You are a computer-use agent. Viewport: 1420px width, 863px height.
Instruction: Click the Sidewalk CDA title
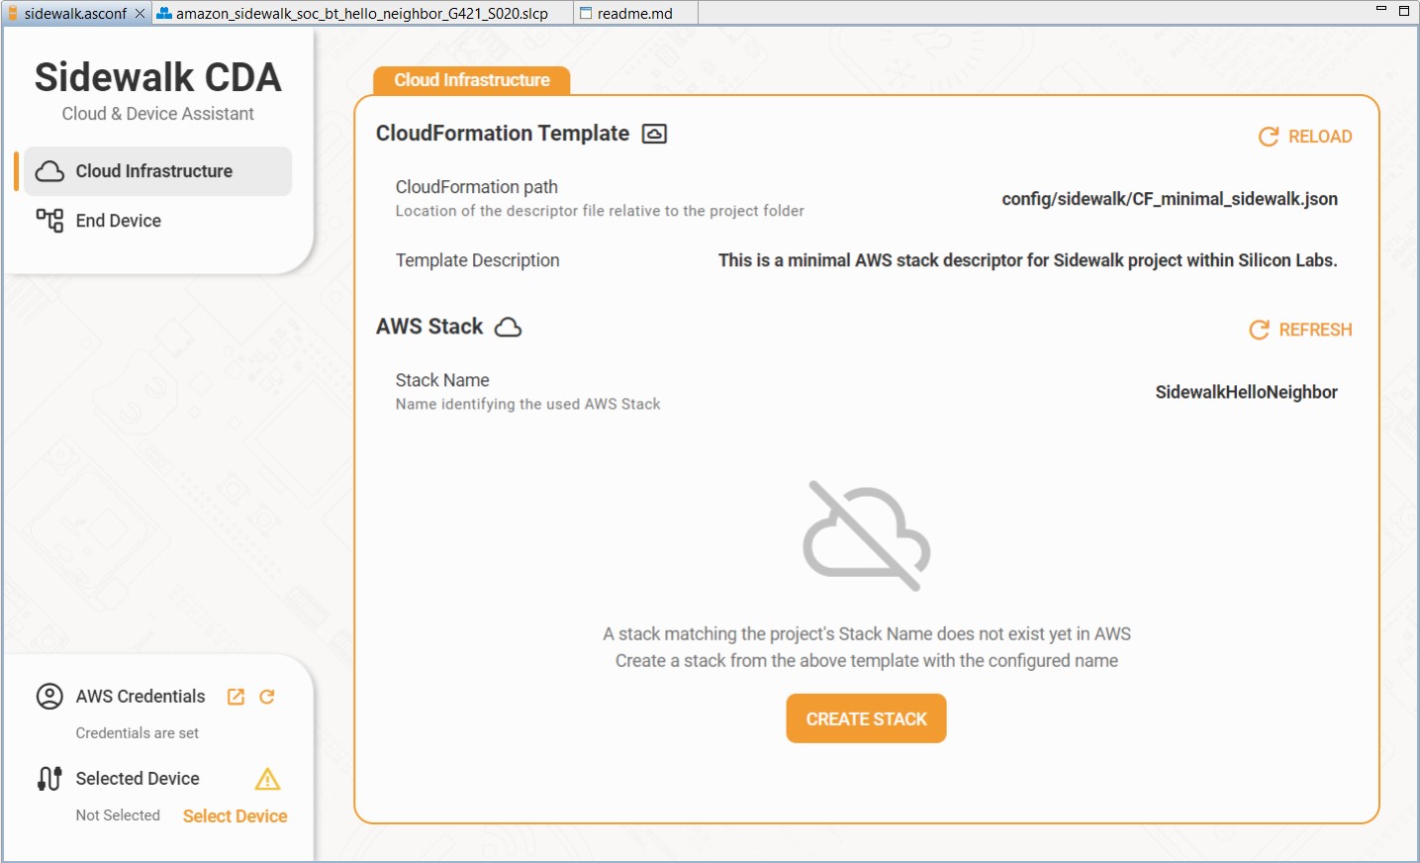tap(158, 77)
